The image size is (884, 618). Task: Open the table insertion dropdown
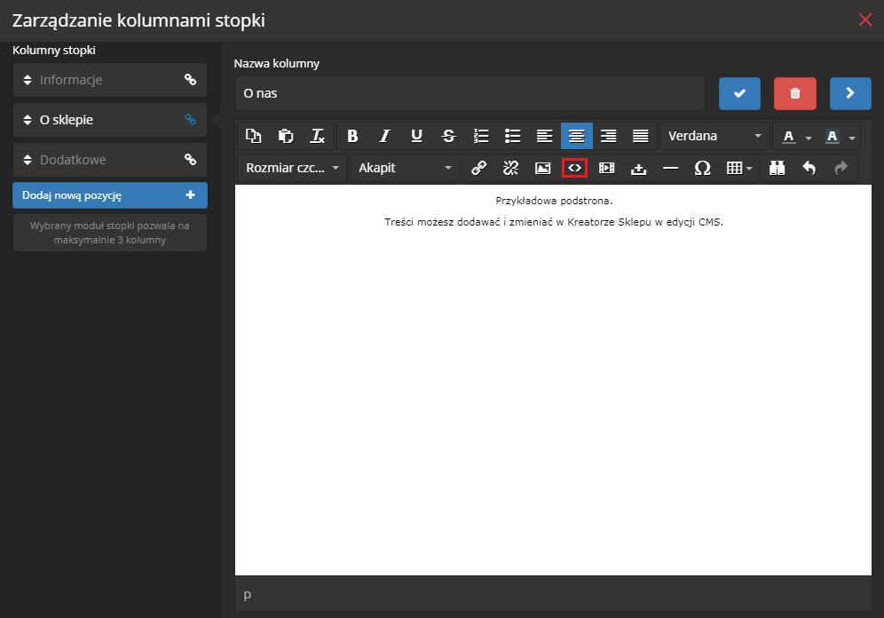click(739, 168)
